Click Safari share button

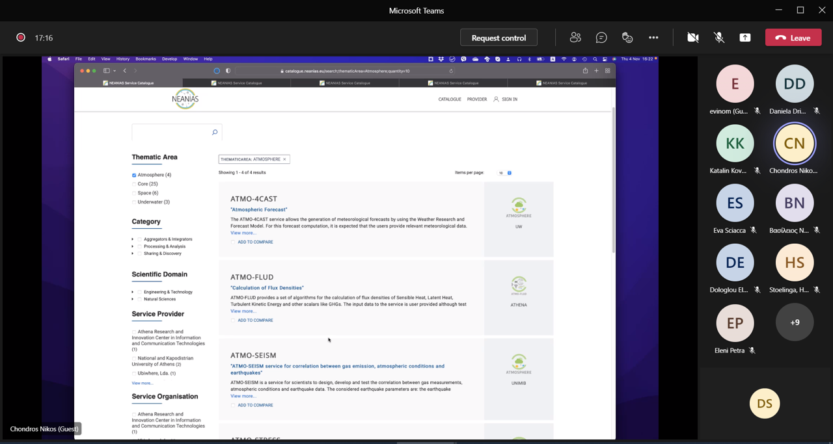[x=585, y=71]
